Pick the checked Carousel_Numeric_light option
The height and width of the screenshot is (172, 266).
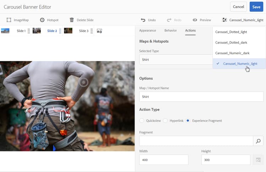[x=239, y=63]
